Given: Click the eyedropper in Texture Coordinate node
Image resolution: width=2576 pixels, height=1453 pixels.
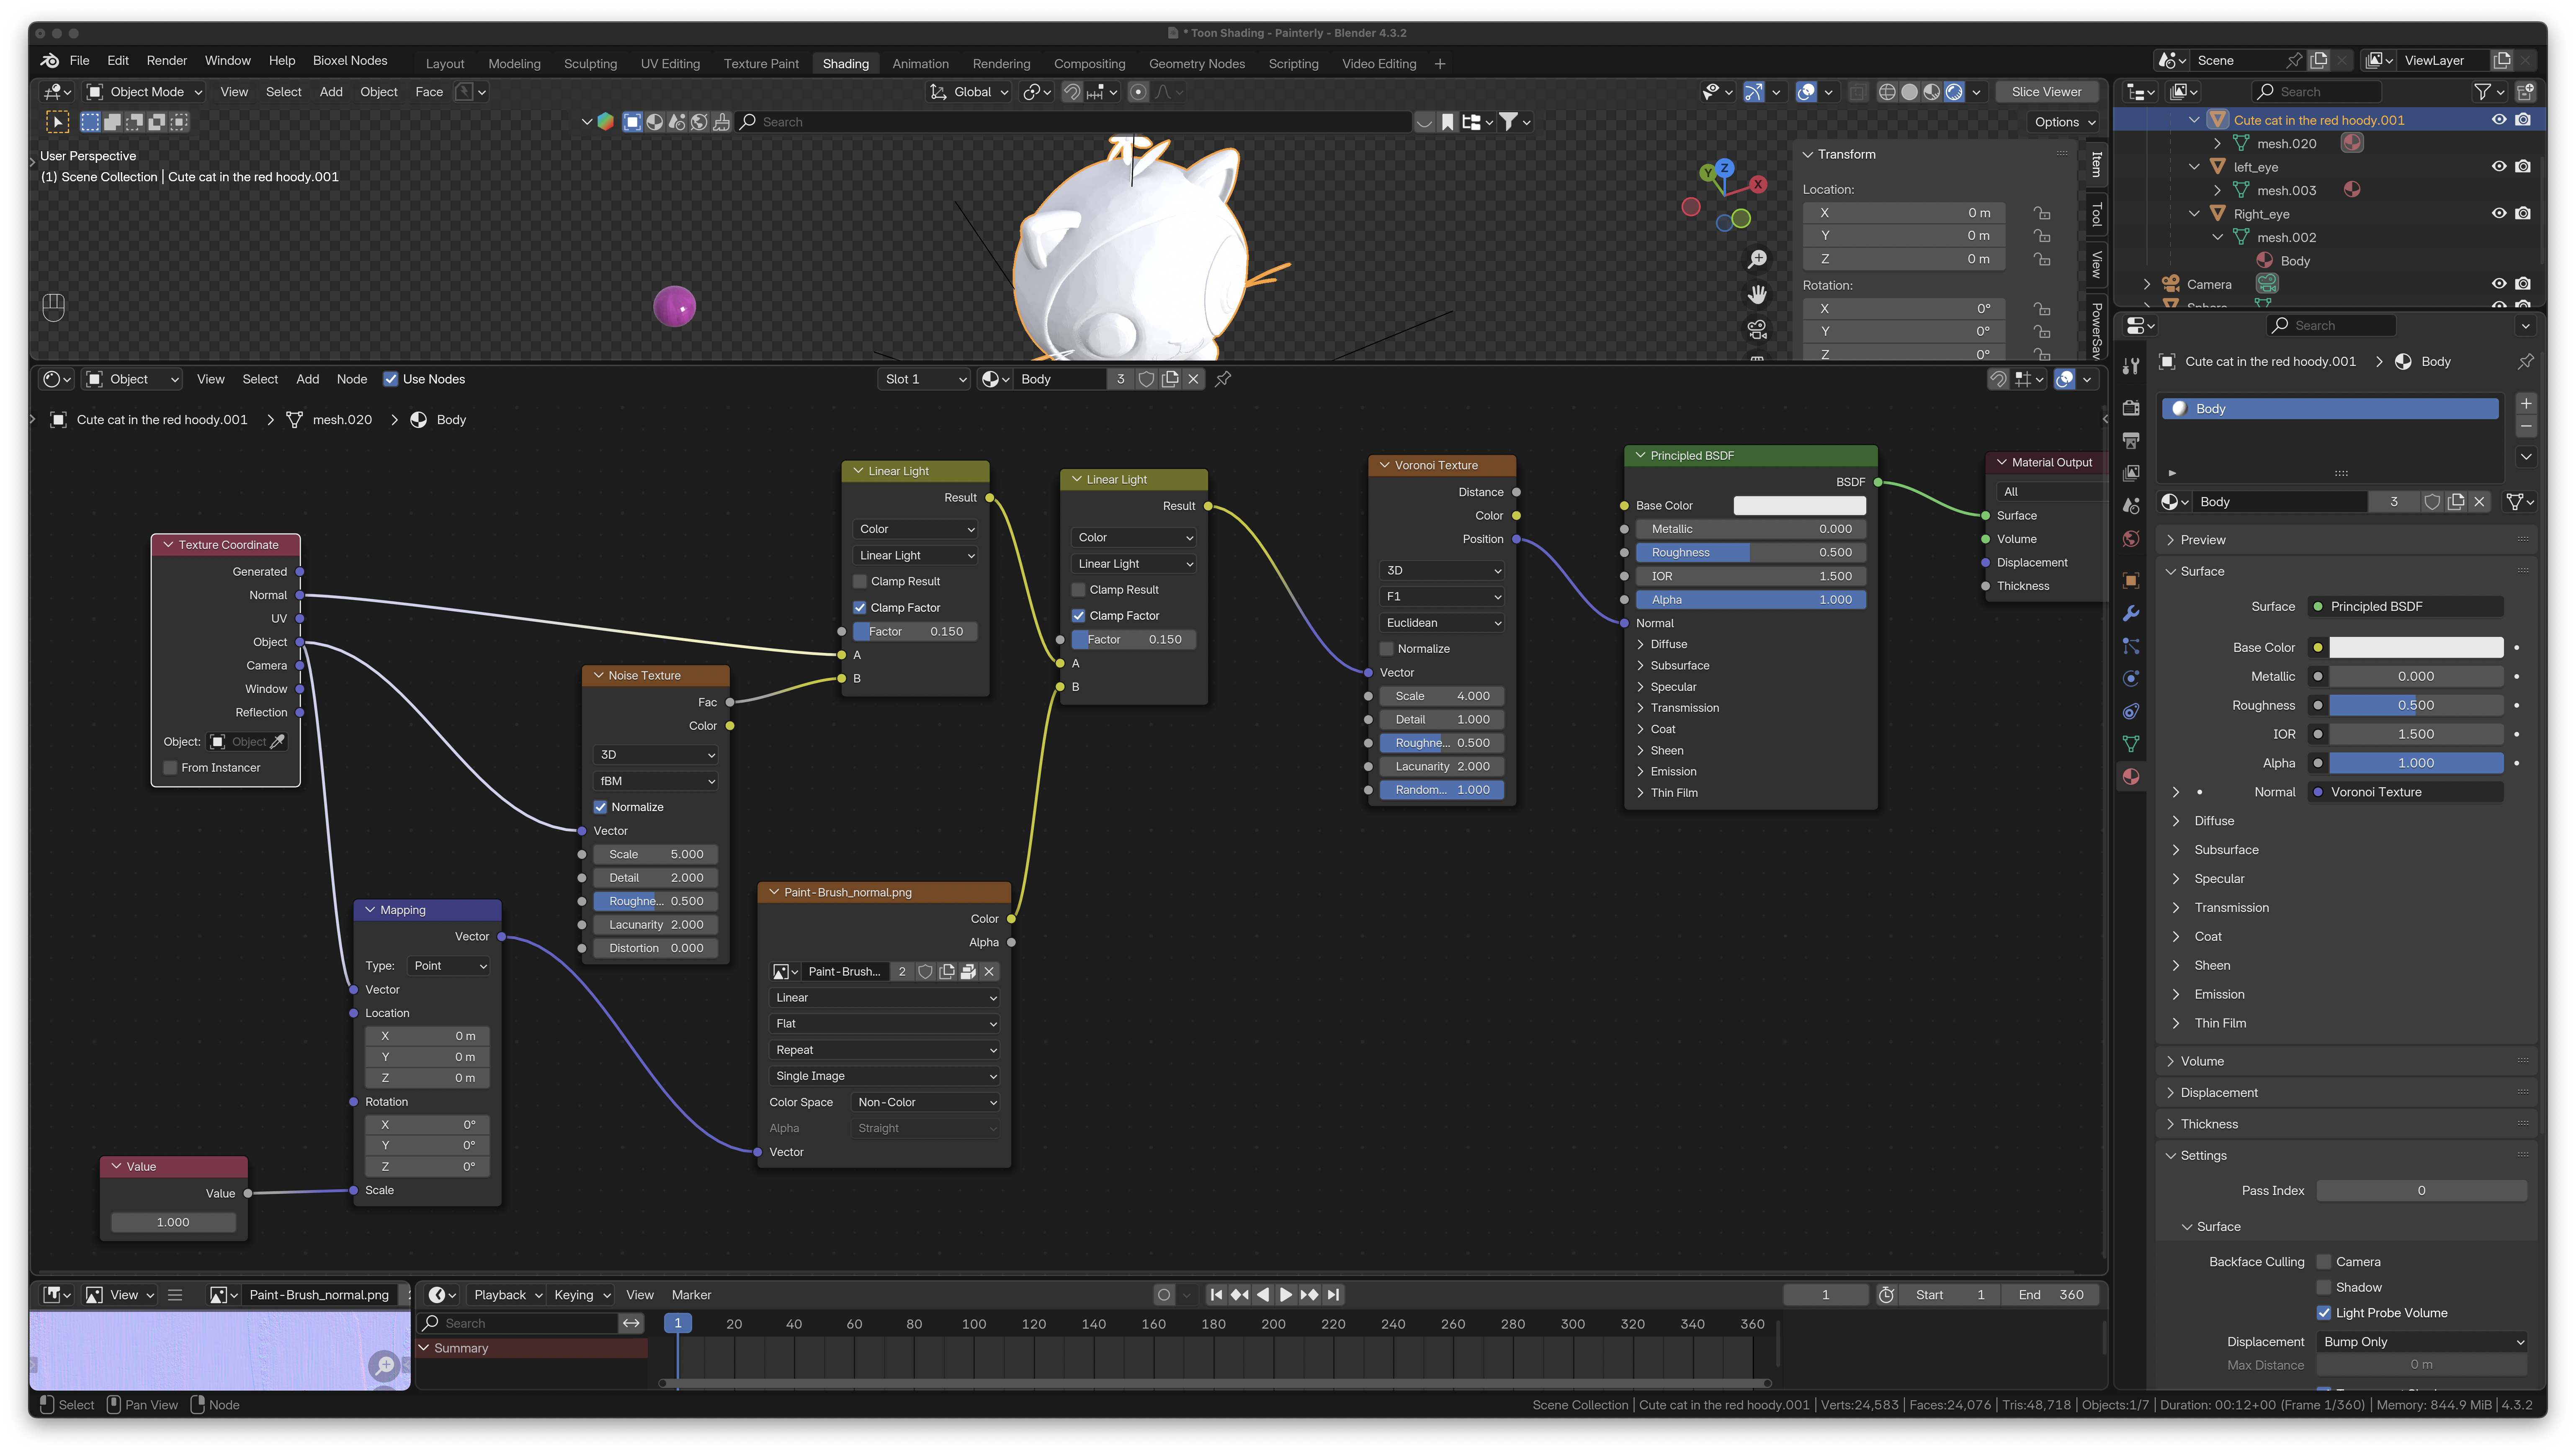Looking at the screenshot, I should [x=278, y=742].
